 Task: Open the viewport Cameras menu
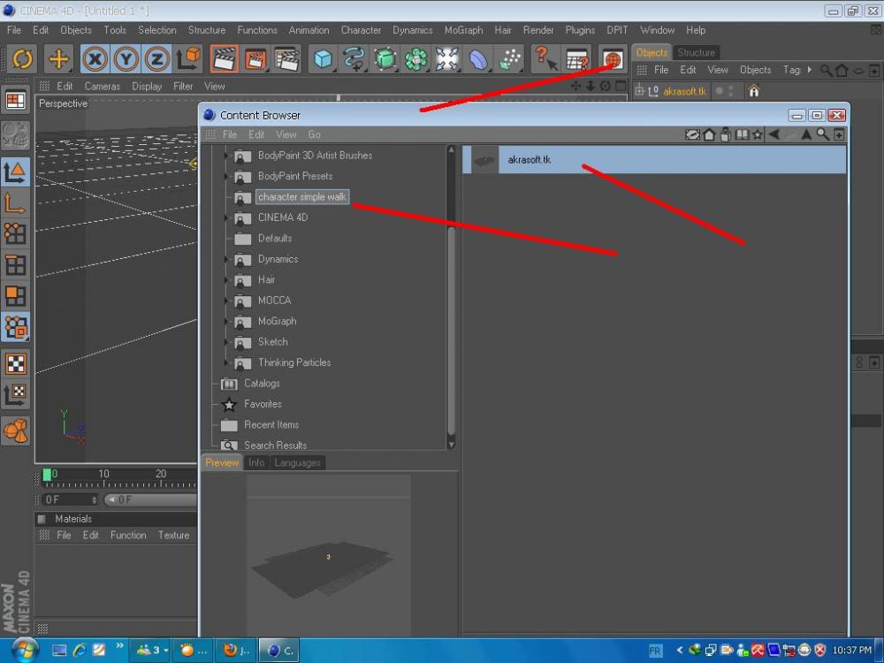click(x=102, y=87)
